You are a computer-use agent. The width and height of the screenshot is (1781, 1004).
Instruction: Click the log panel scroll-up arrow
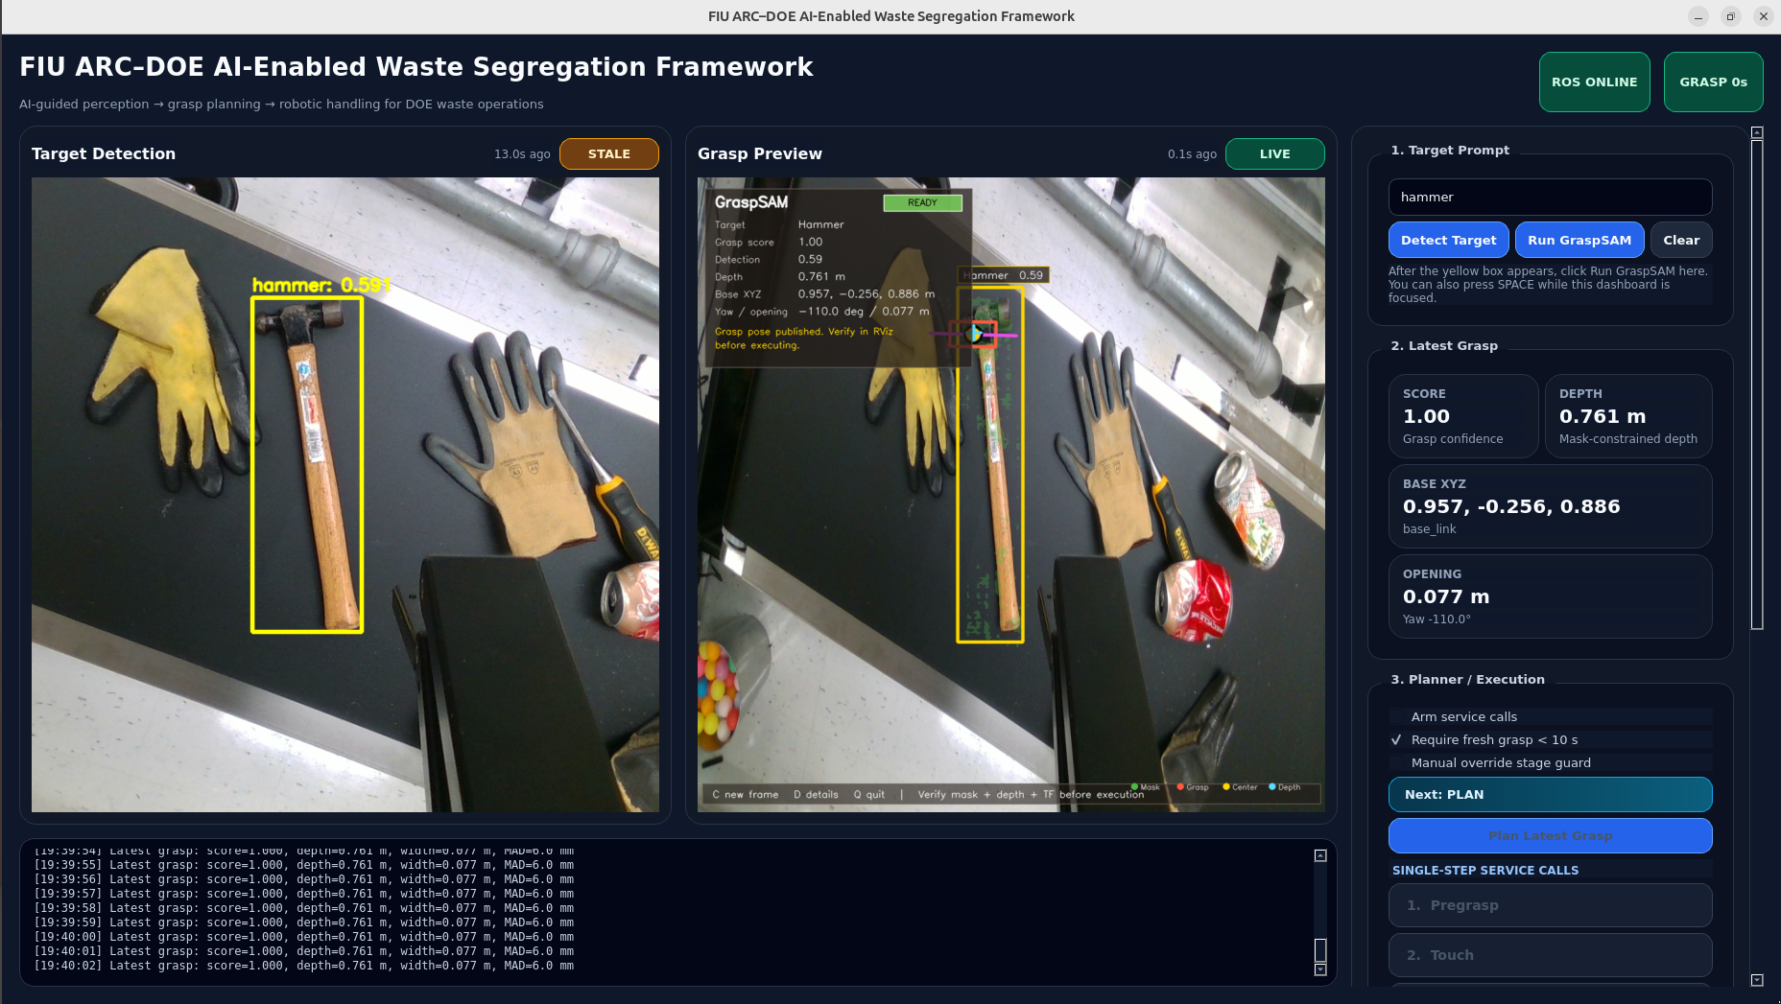1320,855
